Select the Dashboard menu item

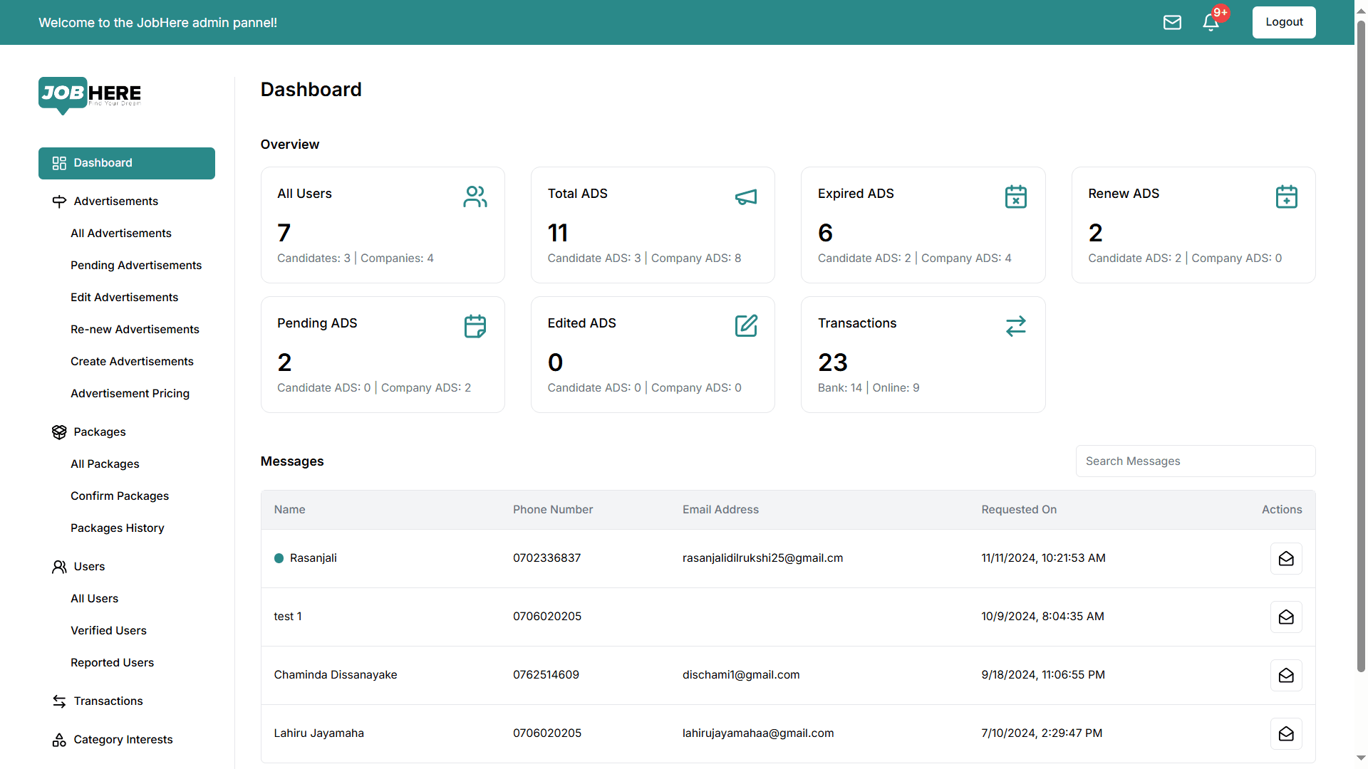click(126, 163)
